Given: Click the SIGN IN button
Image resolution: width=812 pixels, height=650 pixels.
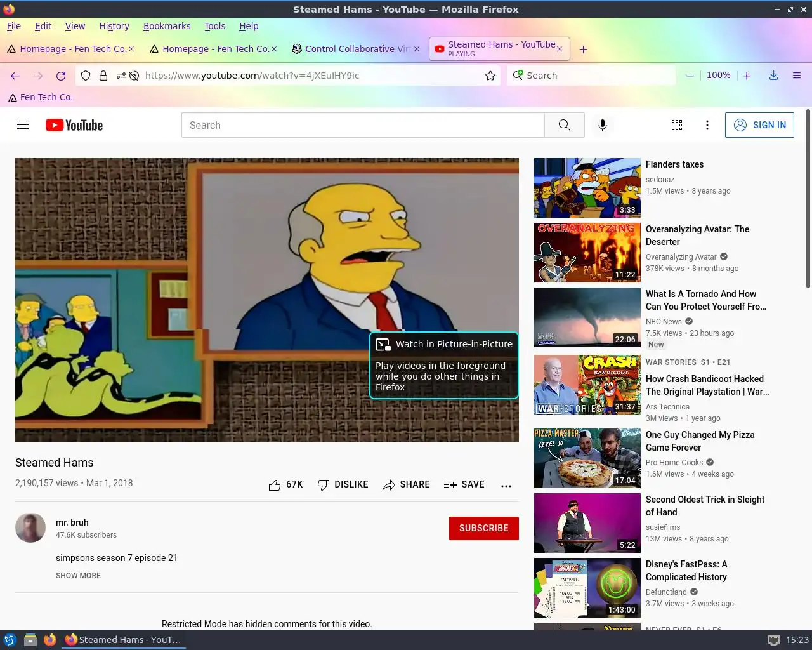Looking at the screenshot, I should [759, 125].
